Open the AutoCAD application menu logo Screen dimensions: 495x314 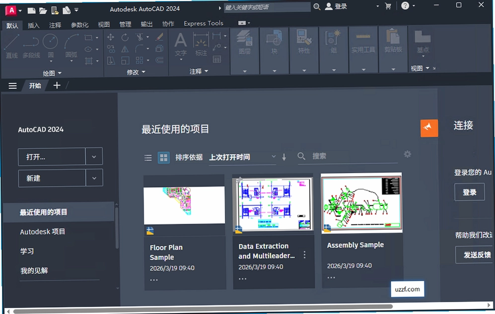click(x=11, y=11)
